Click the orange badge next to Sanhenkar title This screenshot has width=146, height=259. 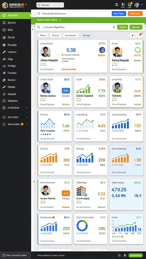(x=53, y=218)
